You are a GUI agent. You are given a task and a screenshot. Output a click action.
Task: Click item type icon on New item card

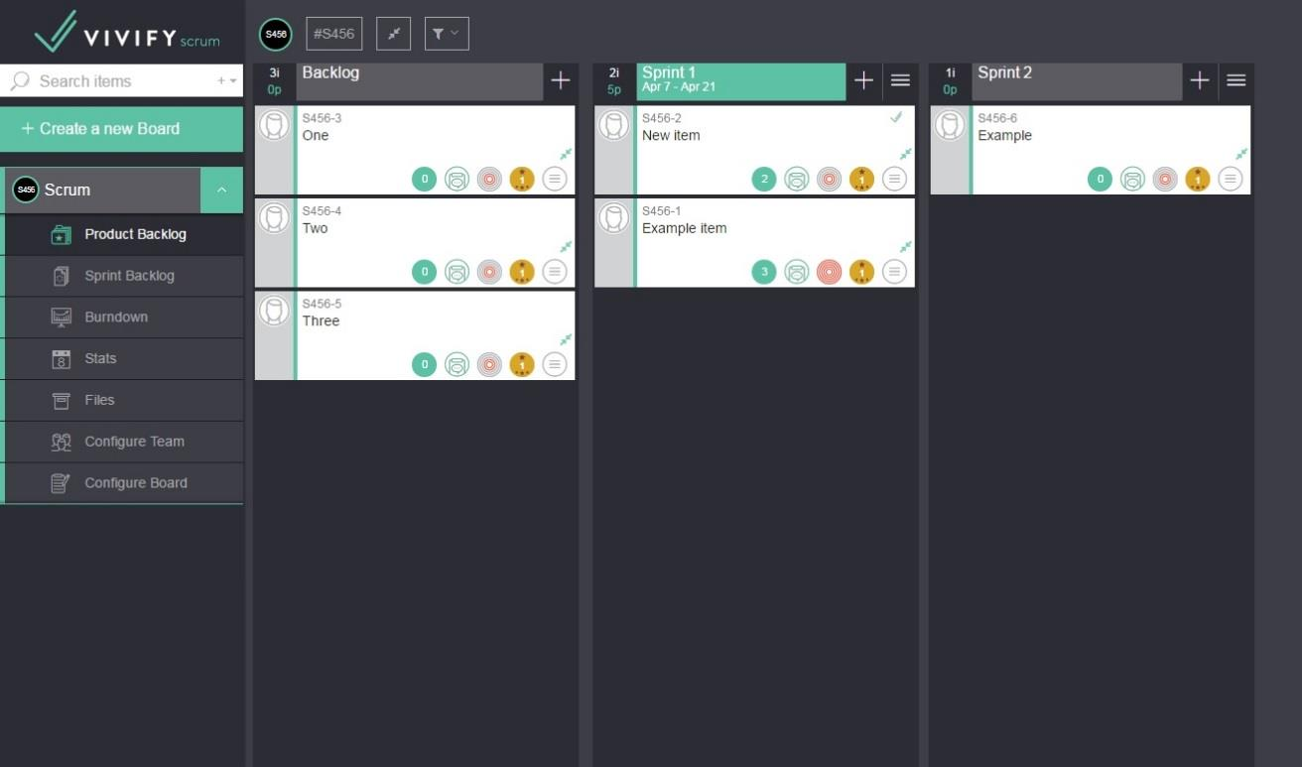(796, 180)
